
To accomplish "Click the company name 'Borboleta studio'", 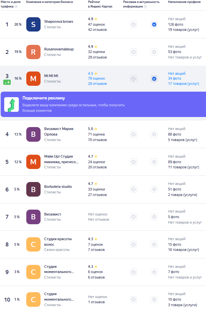I will [x=58, y=187].
